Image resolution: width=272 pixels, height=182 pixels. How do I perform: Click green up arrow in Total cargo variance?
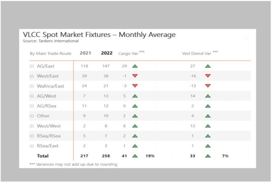(135, 156)
